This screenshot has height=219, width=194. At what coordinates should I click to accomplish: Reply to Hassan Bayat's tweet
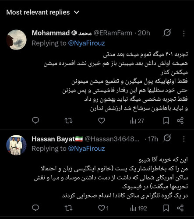pos(35,208)
